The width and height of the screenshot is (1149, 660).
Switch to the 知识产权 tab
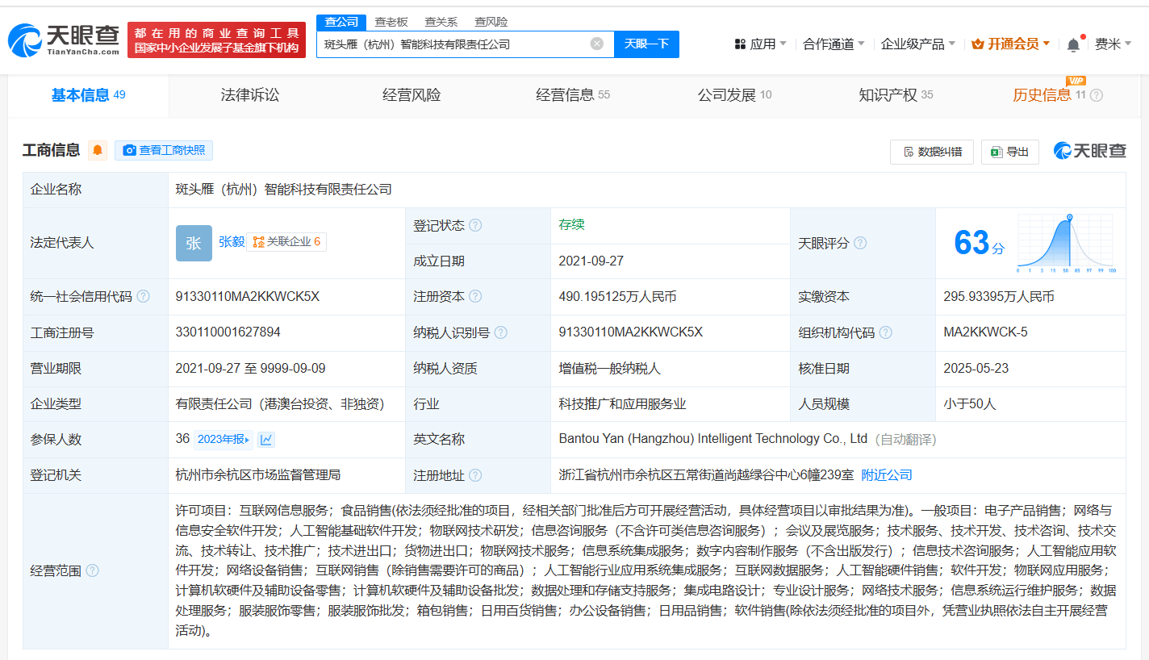click(896, 95)
